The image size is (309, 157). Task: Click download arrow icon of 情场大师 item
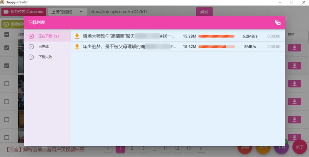[77, 36]
